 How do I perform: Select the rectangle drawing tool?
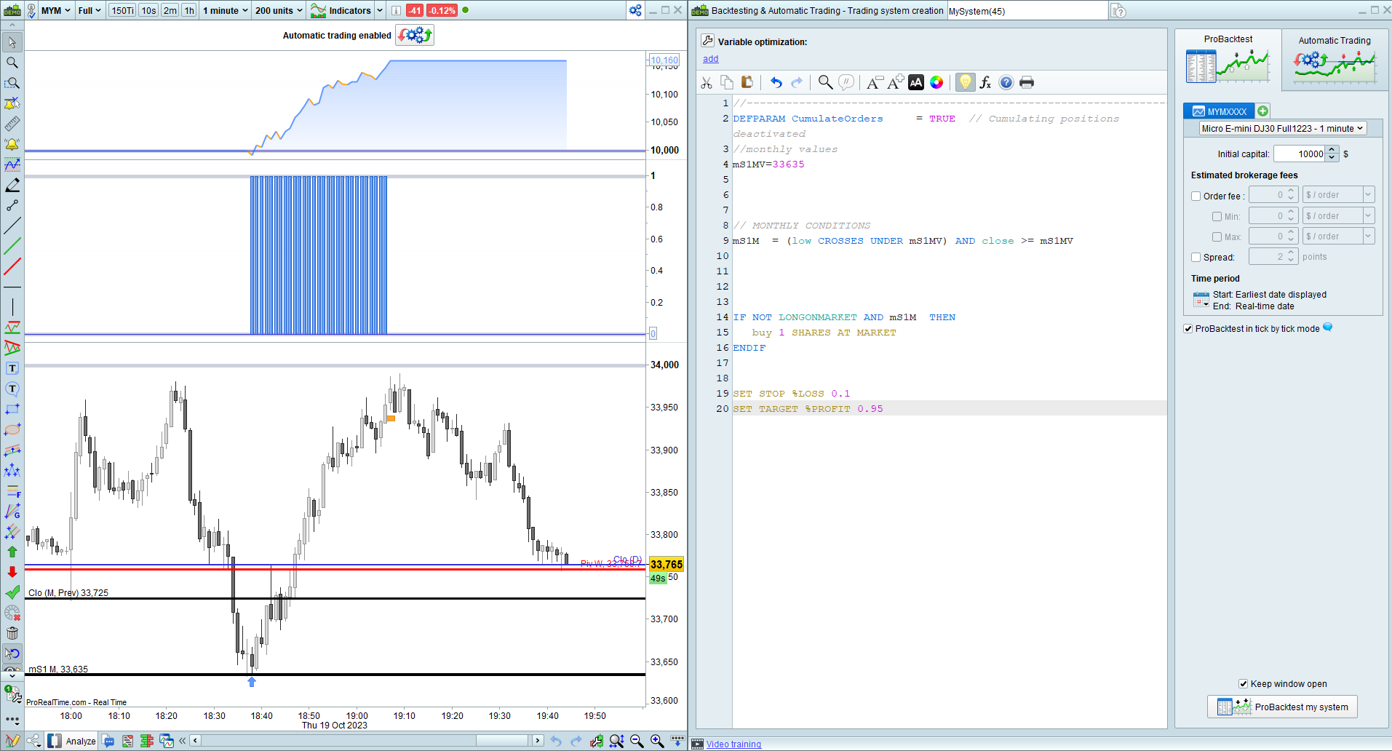coord(12,409)
